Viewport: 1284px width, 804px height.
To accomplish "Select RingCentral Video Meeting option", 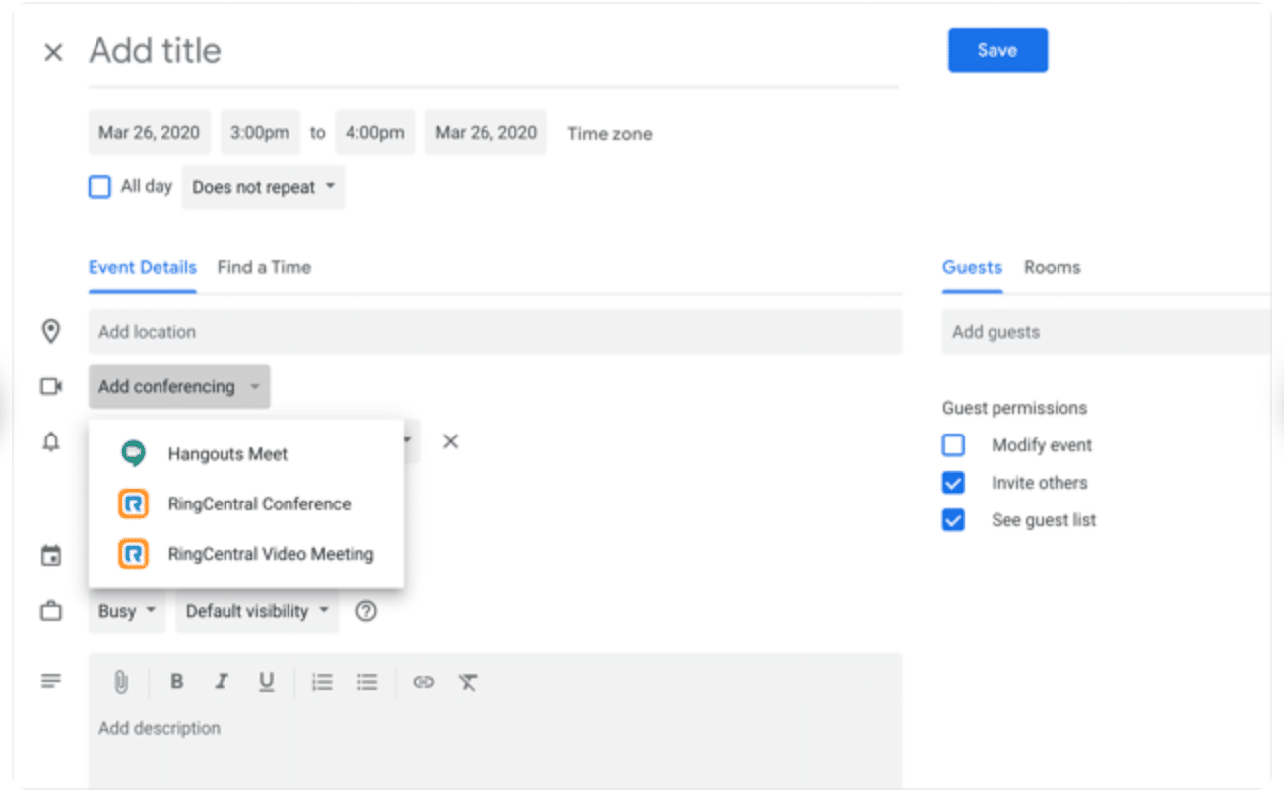I will tap(270, 554).
